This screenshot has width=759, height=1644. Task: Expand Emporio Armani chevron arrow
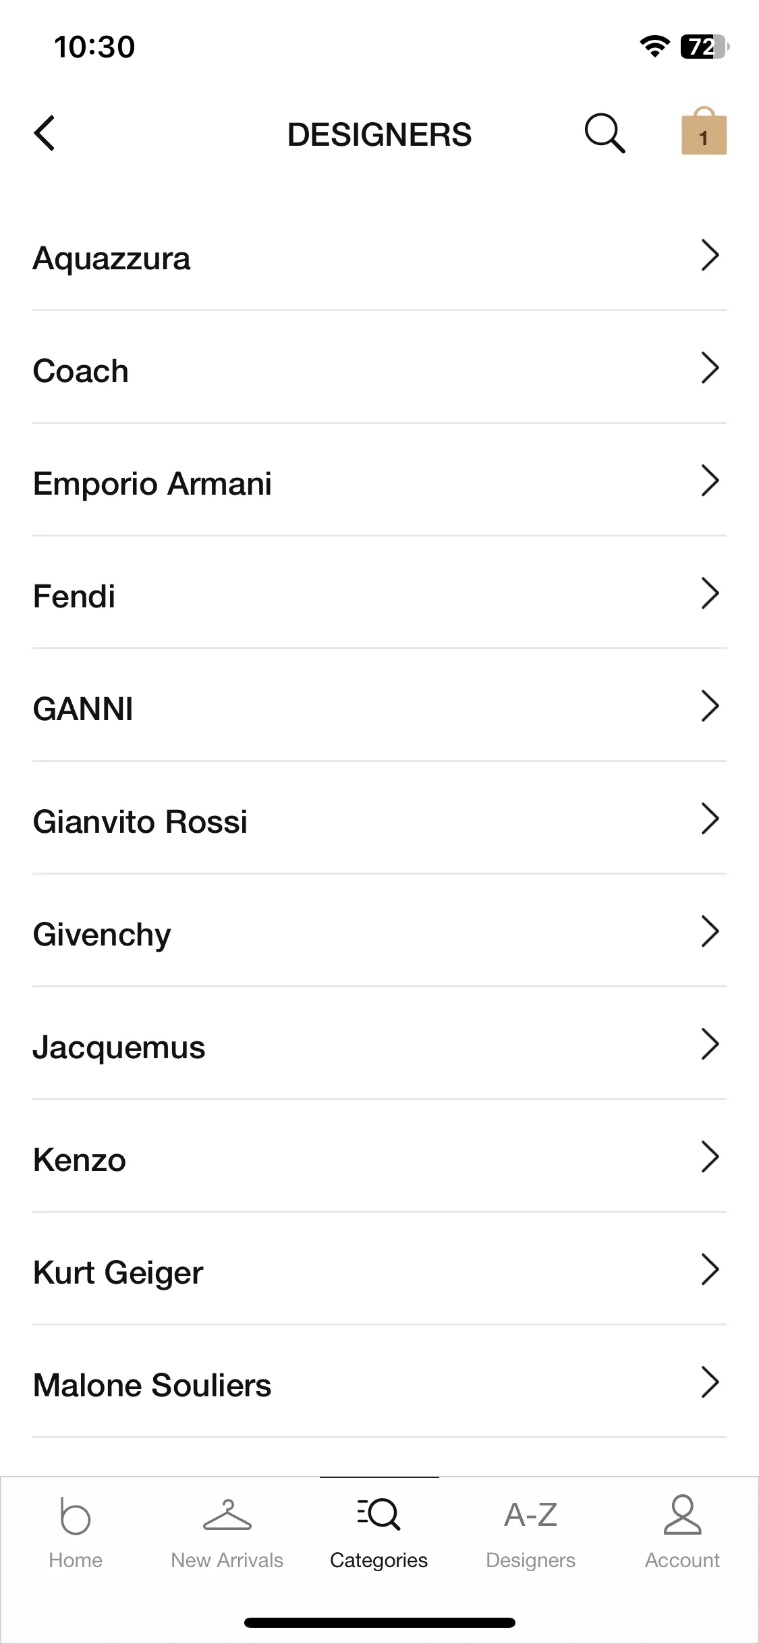click(710, 481)
